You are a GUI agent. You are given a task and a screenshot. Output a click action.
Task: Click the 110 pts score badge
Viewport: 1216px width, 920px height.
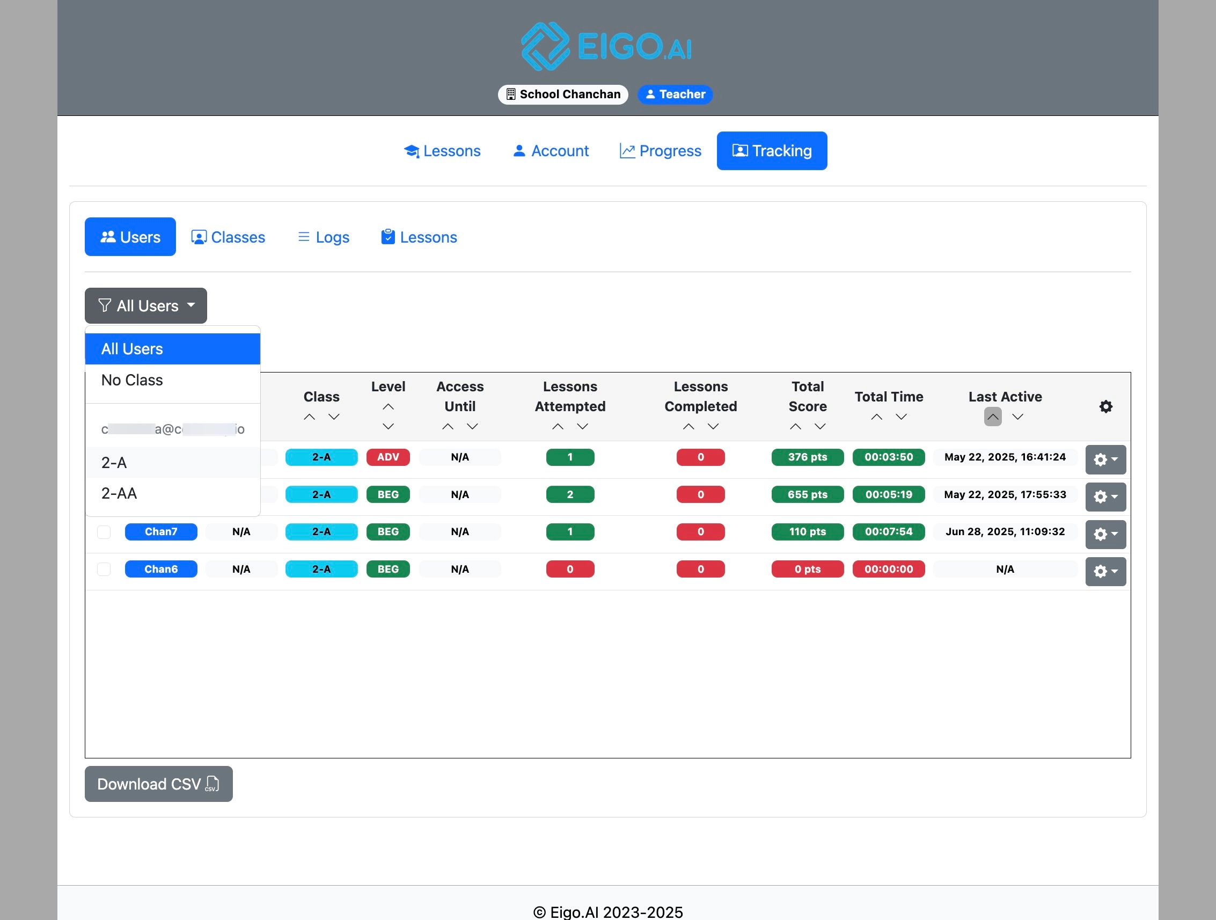pyautogui.click(x=808, y=532)
